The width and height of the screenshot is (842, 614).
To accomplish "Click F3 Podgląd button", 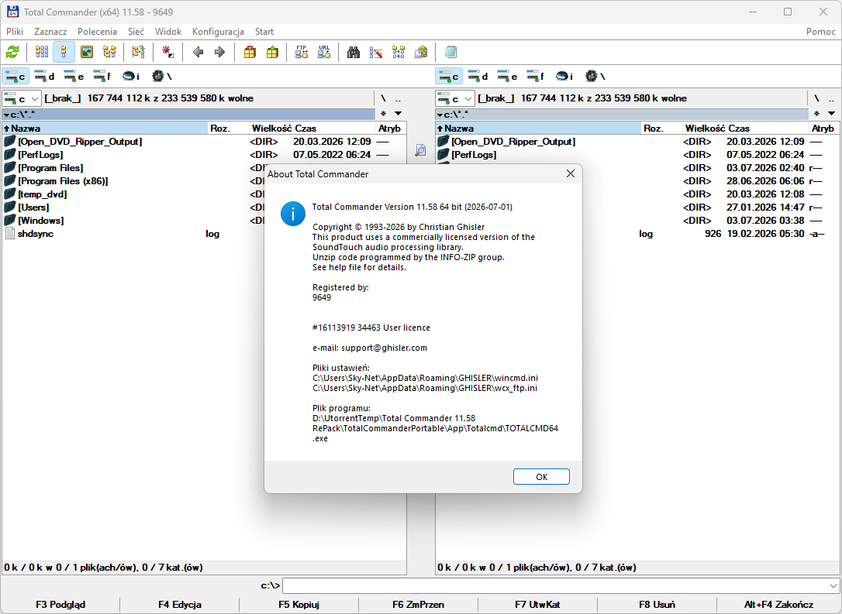I will point(60,605).
